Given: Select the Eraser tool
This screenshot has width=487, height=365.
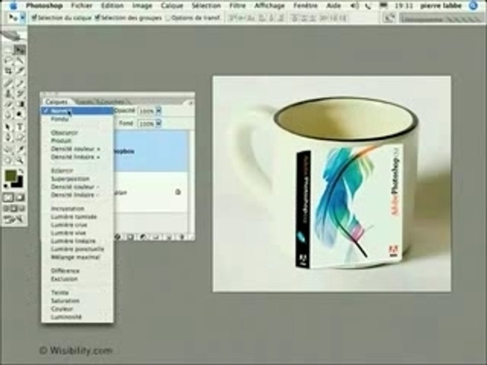Looking at the screenshot, I should click(x=8, y=104).
